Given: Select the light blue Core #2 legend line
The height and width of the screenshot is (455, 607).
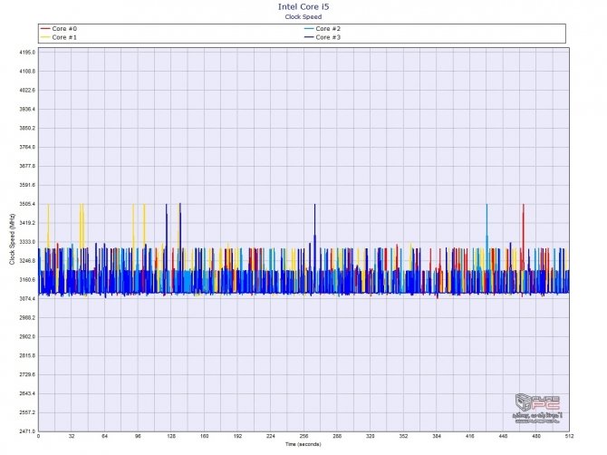Looking at the screenshot, I should [309, 29].
